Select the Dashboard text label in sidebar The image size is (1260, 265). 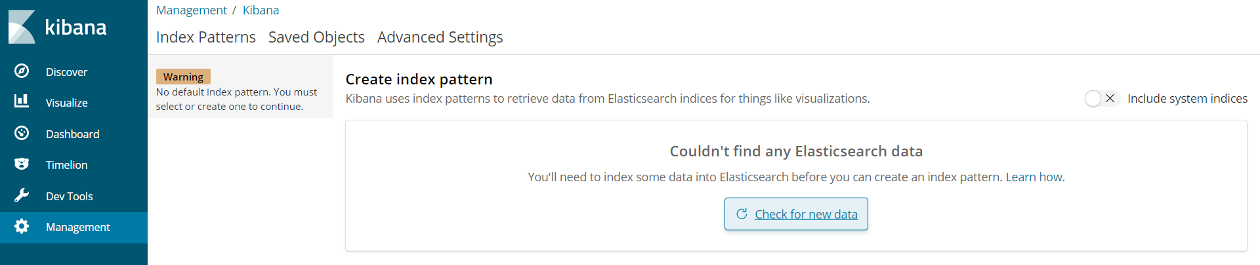[x=73, y=134]
